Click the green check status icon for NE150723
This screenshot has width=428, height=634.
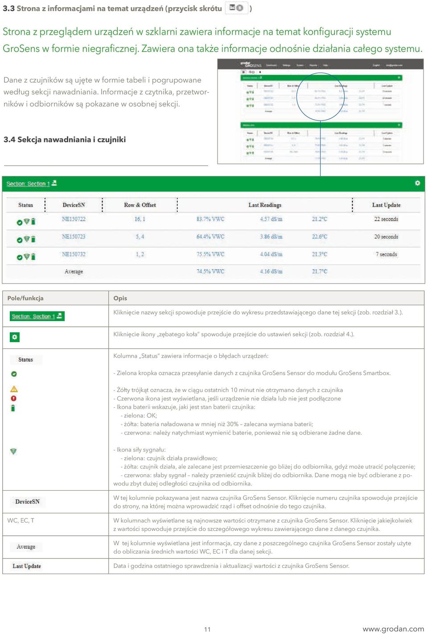pos(20,240)
